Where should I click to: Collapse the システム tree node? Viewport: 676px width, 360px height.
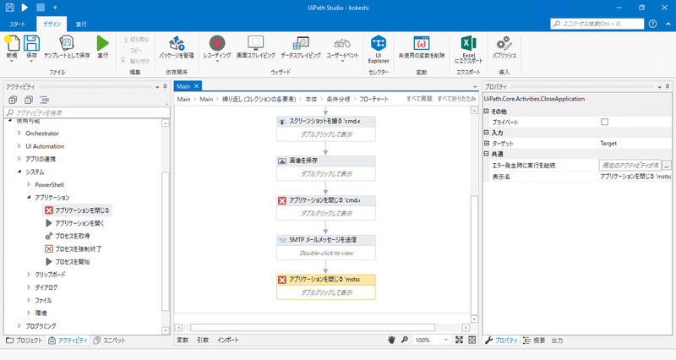pyautogui.click(x=19, y=172)
